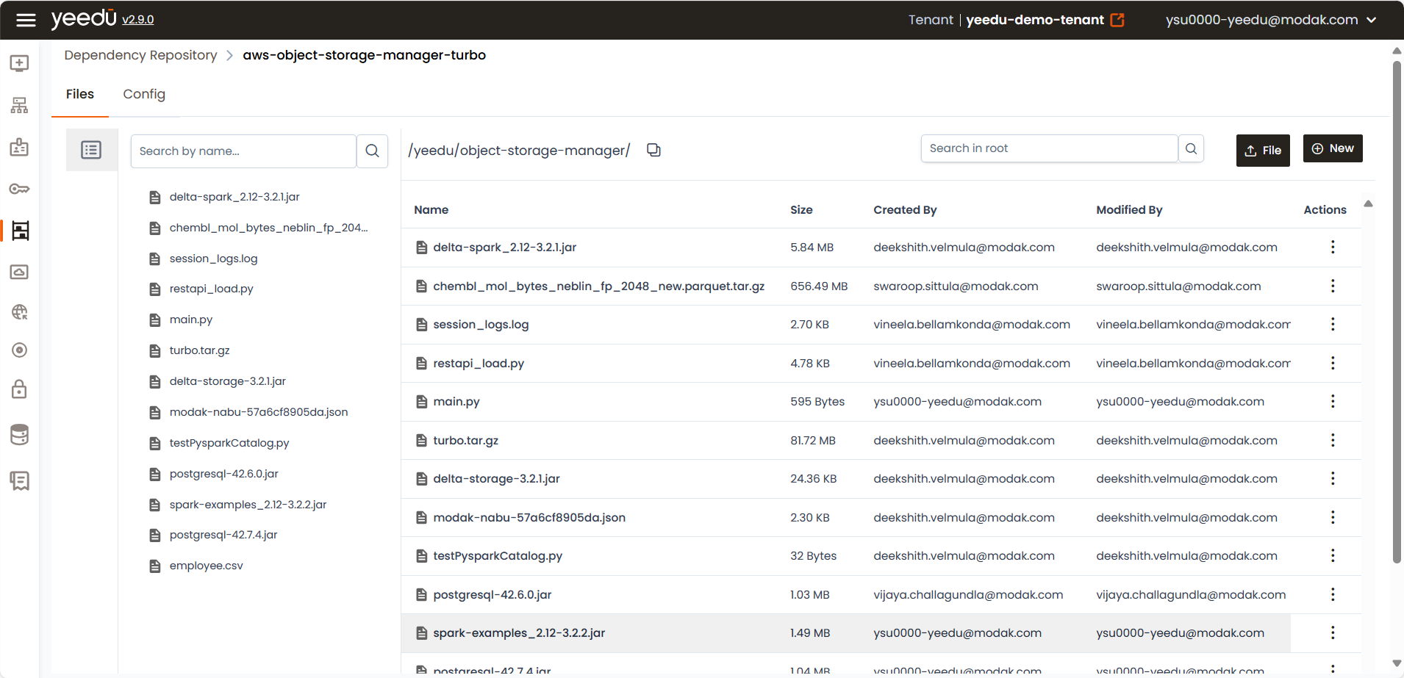Image resolution: width=1404 pixels, height=678 pixels.
Task: Switch to the Config tab
Action: tap(144, 94)
